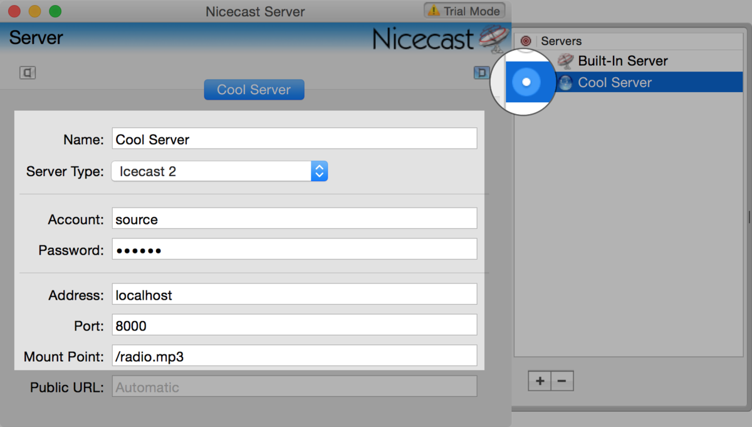This screenshot has height=427, width=752.
Task: Toggle the left drawer panel icon
Action: (x=28, y=73)
